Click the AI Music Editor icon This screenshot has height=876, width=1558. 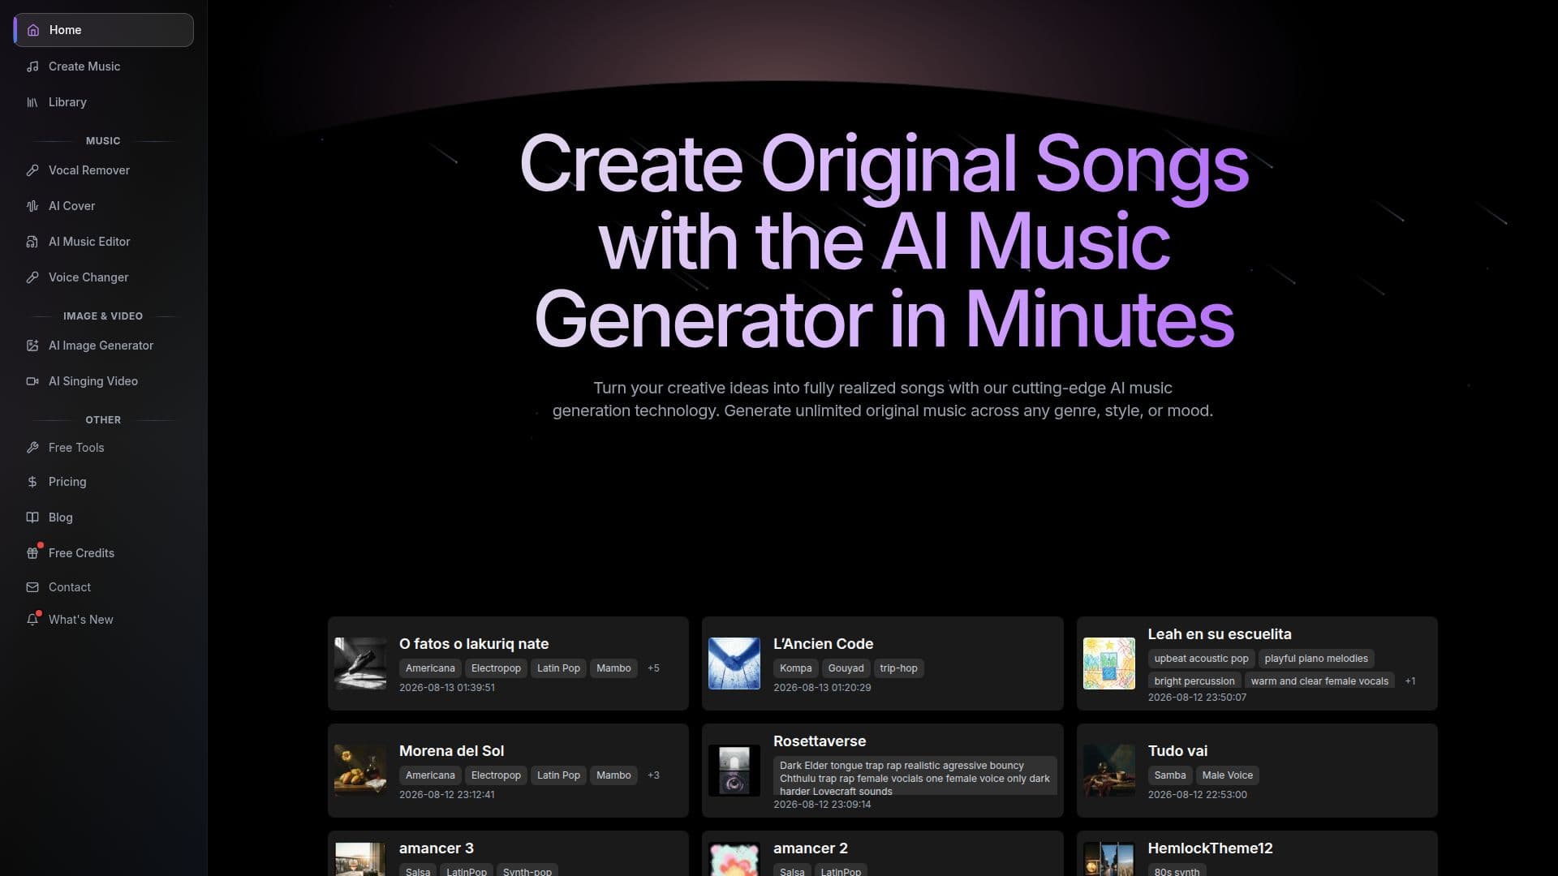point(32,242)
